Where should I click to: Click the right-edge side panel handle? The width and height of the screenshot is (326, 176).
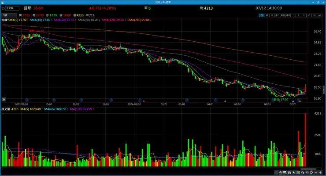(x=323, y=90)
